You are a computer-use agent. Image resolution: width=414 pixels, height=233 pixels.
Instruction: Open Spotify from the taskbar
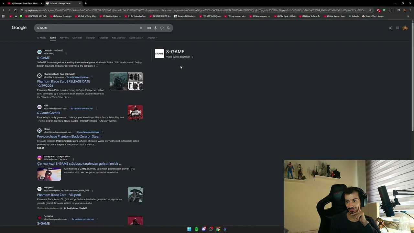[x=196, y=229]
